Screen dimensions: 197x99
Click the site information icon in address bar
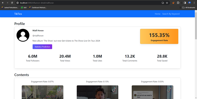(18, 3)
